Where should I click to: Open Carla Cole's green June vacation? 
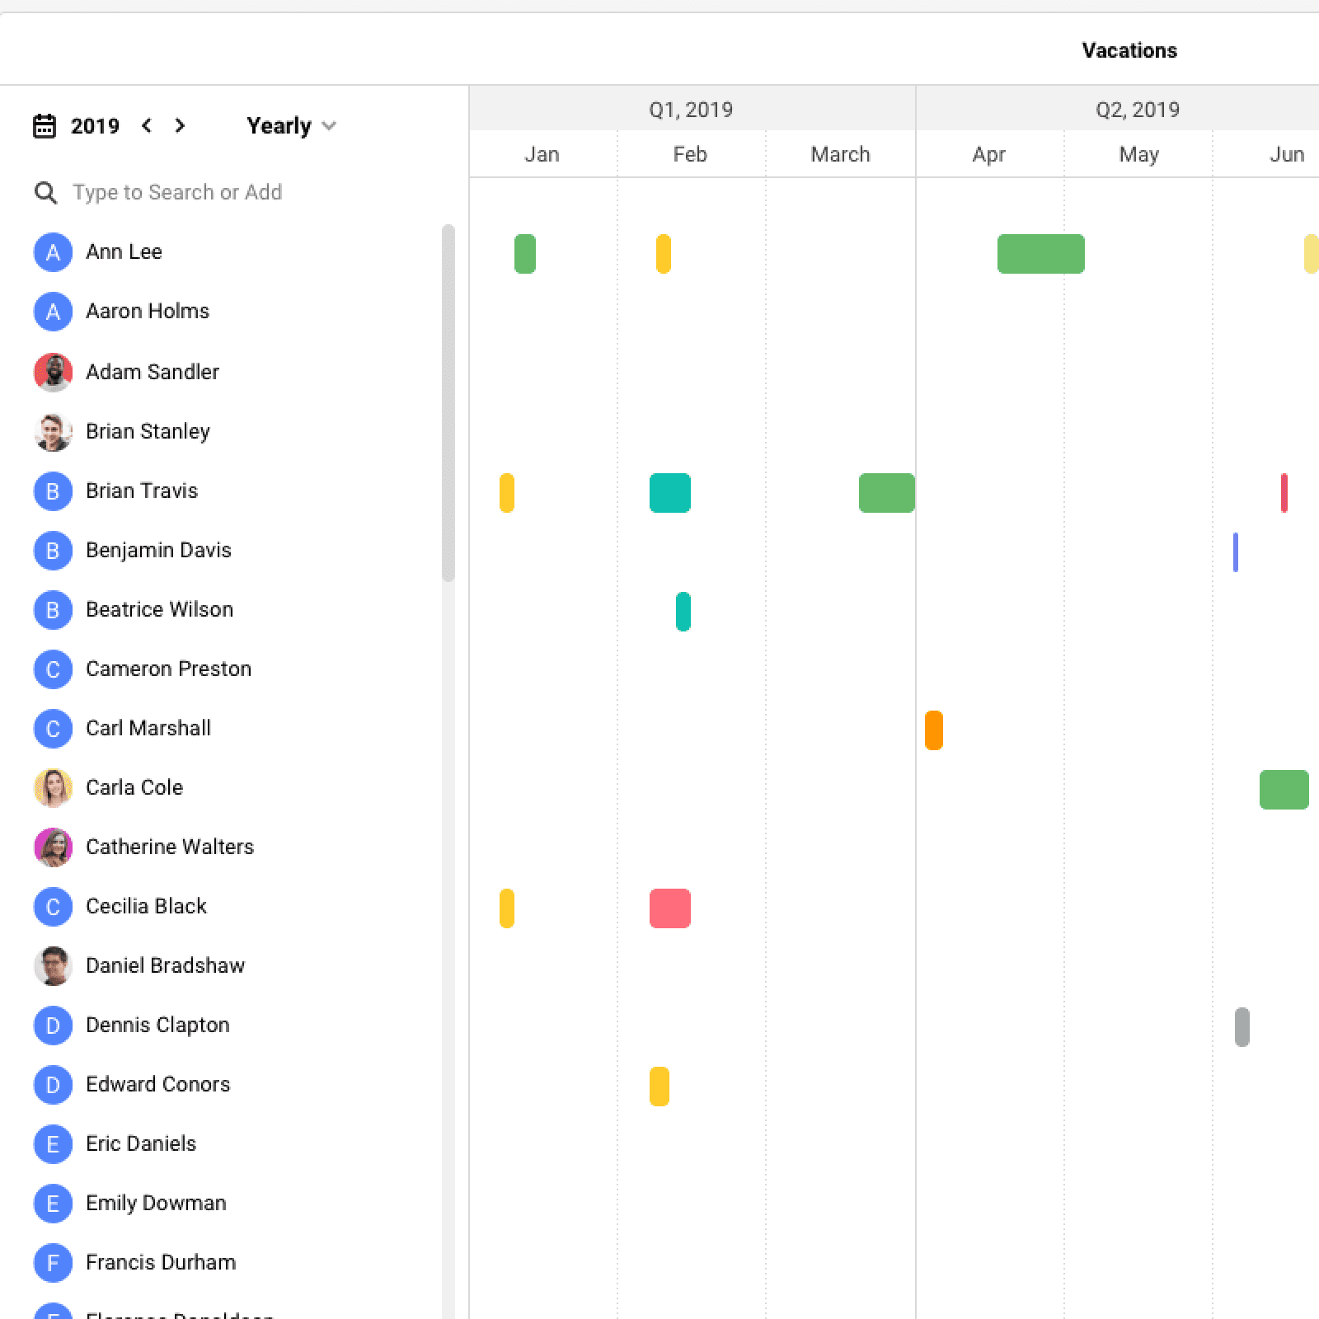click(x=1284, y=790)
